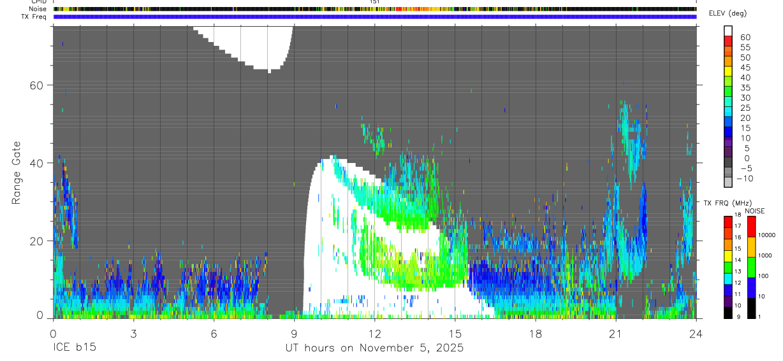
Task: Pick the purple 10–11 MHz TX FRQ swatch
Action: tap(728, 301)
